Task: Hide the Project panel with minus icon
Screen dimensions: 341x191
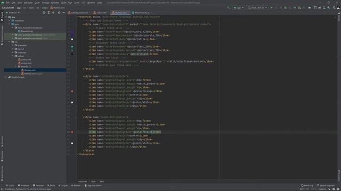Action: 64,13
